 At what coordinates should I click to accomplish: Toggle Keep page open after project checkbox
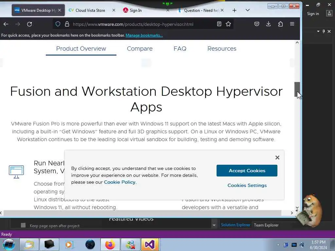(23, 225)
